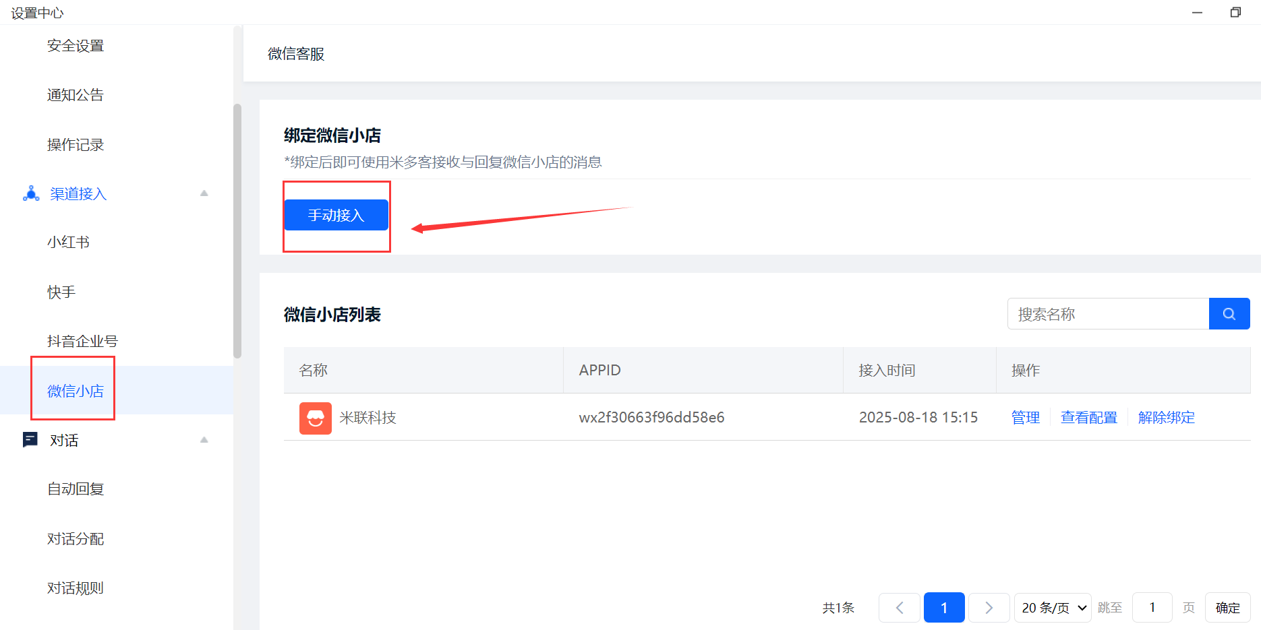
Task: Restore the window size
Action: coord(1235,12)
